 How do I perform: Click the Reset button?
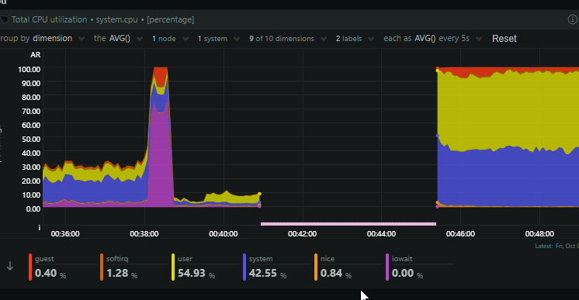(504, 39)
